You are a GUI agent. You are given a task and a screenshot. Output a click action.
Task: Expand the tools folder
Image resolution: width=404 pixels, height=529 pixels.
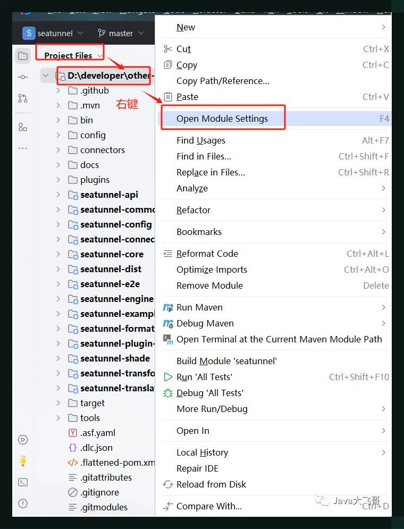(58, 418)
